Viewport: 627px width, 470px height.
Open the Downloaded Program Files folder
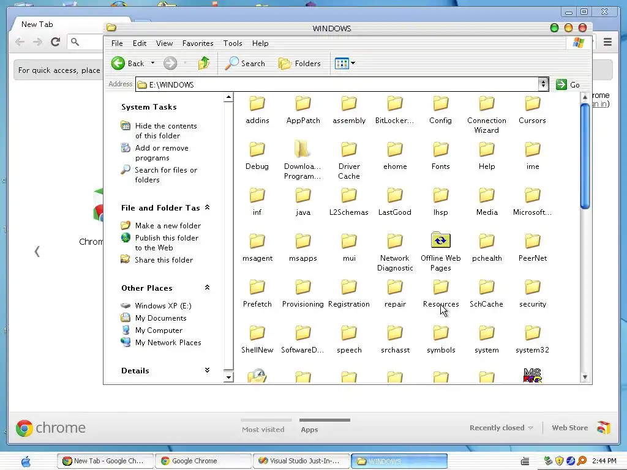click(302, 161)
